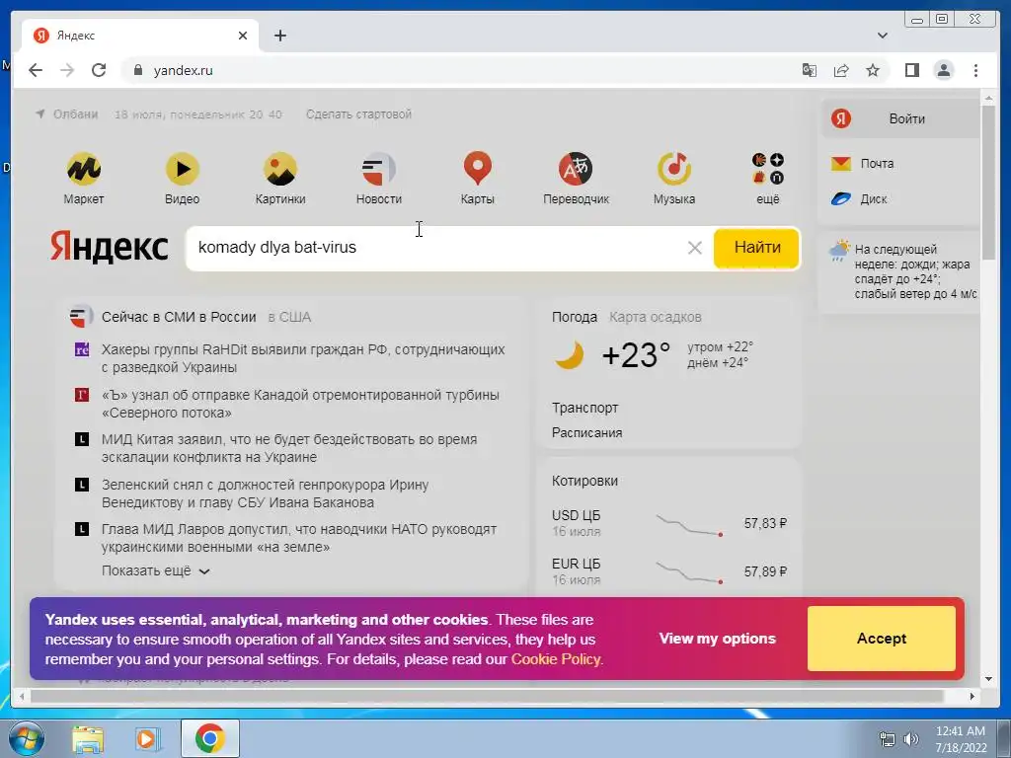
Task: Open news about МИД Китая
Action: tap(289, 448)
